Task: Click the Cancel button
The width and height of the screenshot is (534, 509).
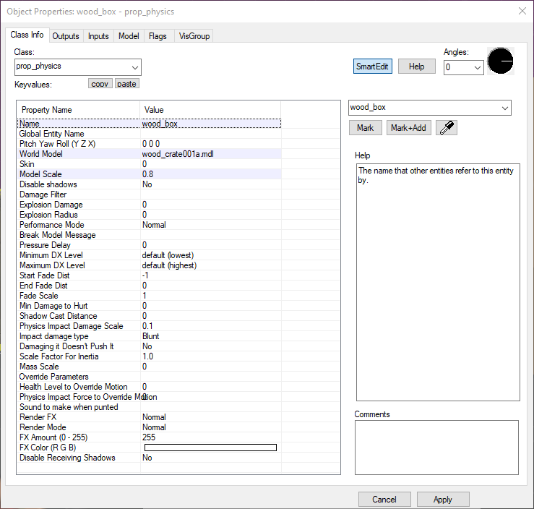Action: click(x=384, y=499)
